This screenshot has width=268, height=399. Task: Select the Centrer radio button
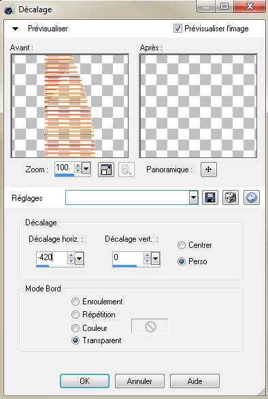click(x=182, y=245)
